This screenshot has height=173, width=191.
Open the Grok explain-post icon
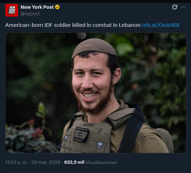(175, 7)
